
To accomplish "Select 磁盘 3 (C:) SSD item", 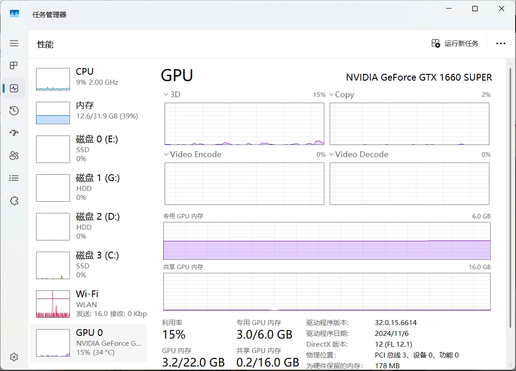I will [88, 265].
